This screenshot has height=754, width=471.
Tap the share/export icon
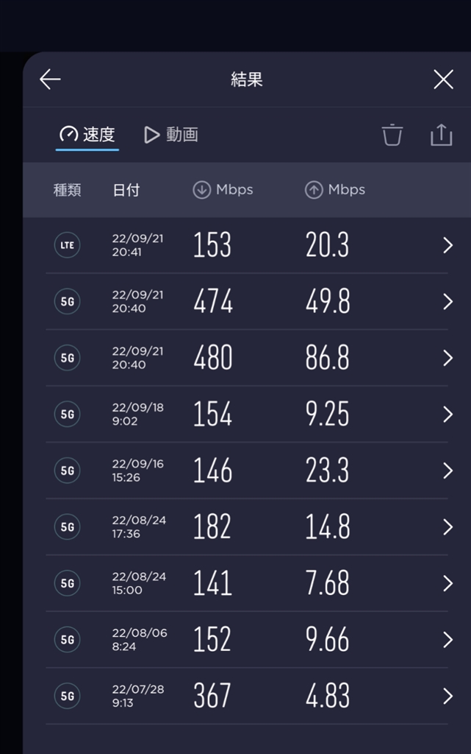[x=441, y=135]
